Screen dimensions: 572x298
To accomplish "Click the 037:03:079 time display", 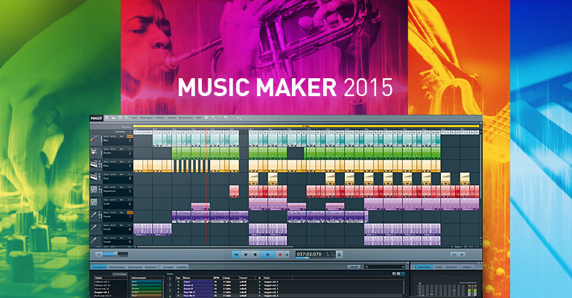I will 309,254.
